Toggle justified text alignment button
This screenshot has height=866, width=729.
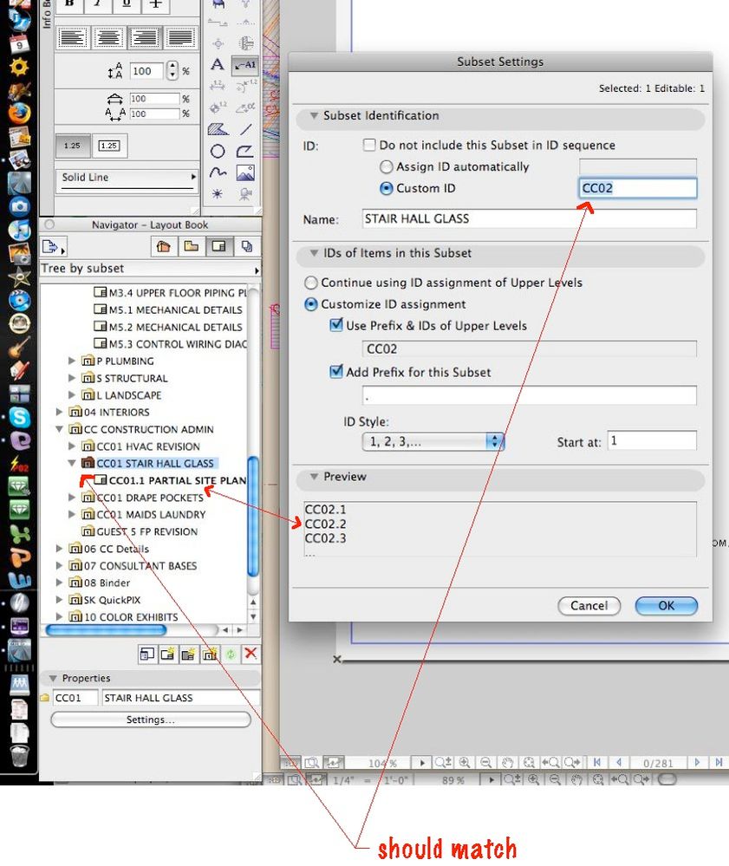(x=180, y=37)
